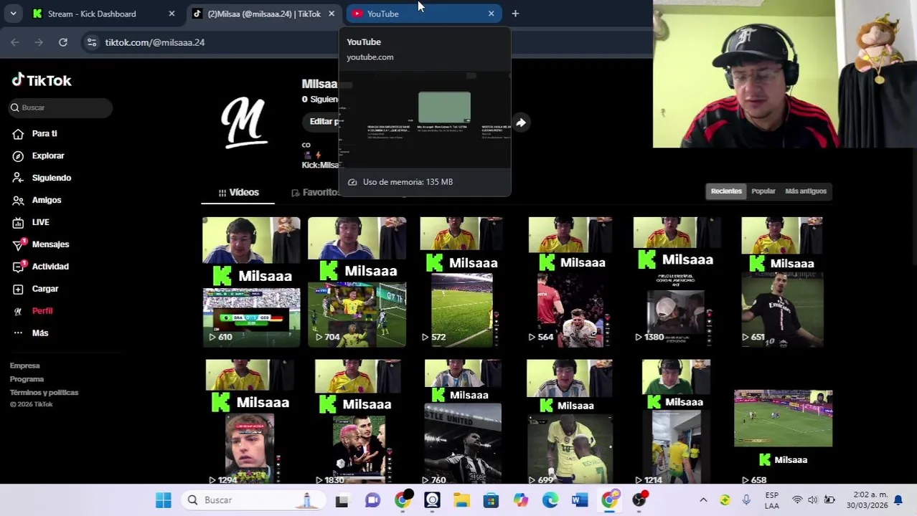Click the microphone tray icon
917x516 pixels.
(747, 500)
